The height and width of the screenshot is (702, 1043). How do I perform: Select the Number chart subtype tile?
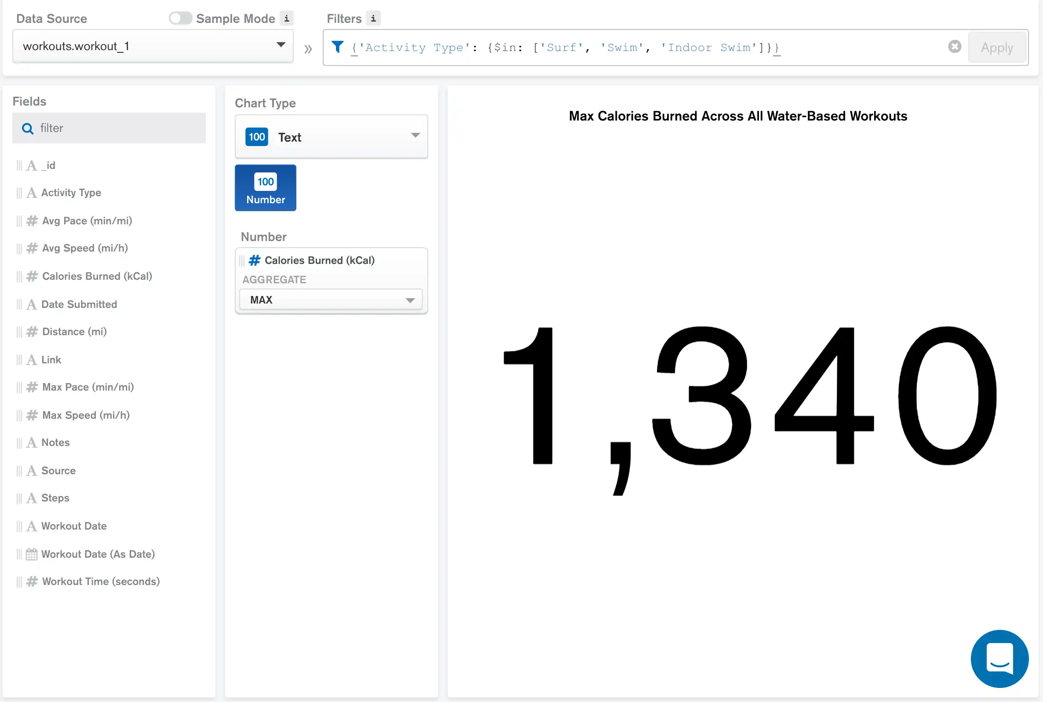coord(265,188)
